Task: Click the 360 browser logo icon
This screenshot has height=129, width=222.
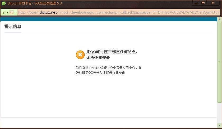Action: coord(4,3)
